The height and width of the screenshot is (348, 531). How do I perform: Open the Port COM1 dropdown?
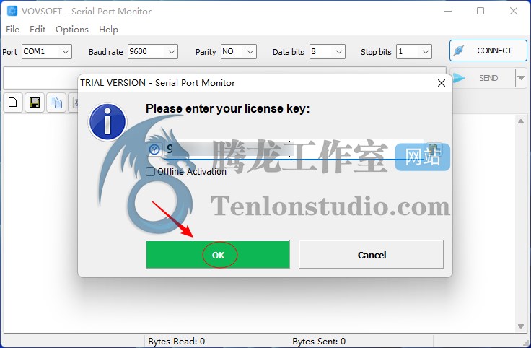point(47,52)
